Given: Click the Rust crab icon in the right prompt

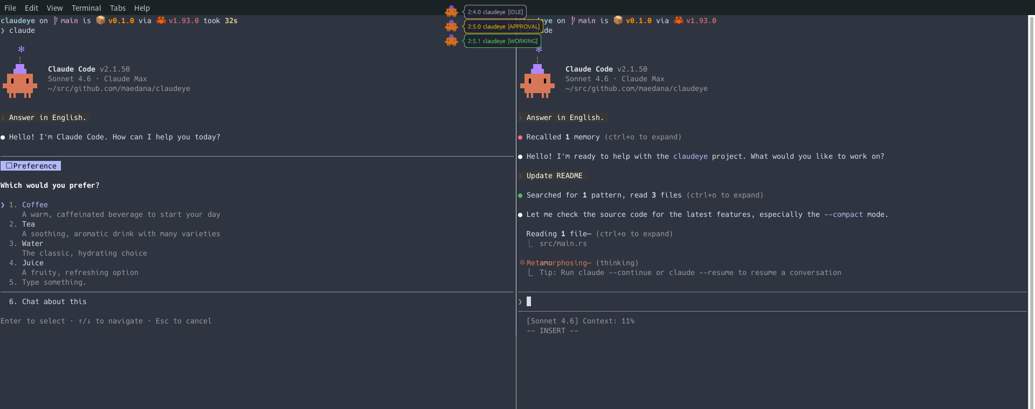Looking at the screenshot, I should point(679,20).
